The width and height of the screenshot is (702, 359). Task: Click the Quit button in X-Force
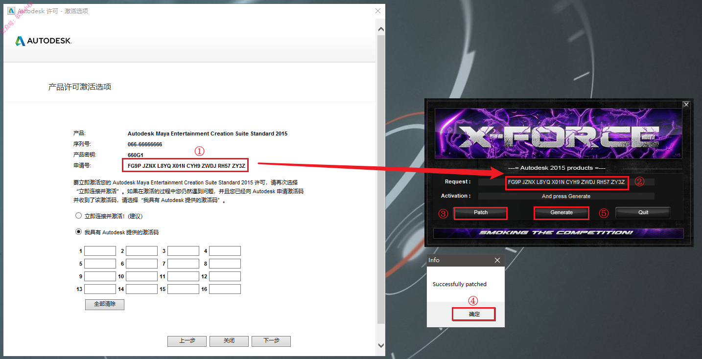tap(643, 213)
